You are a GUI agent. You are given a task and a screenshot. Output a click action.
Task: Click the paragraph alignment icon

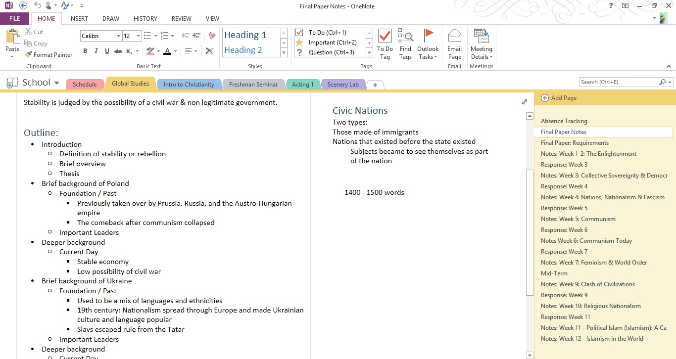click(x=189, y=51)
